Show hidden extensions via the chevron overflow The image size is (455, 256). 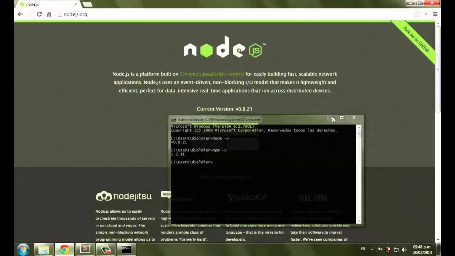[426, 14]
